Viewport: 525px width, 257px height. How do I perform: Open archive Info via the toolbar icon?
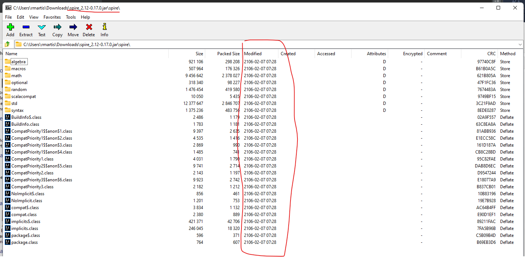point(104,29)
